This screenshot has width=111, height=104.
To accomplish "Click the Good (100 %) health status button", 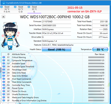I will click(x=57, y=50).
